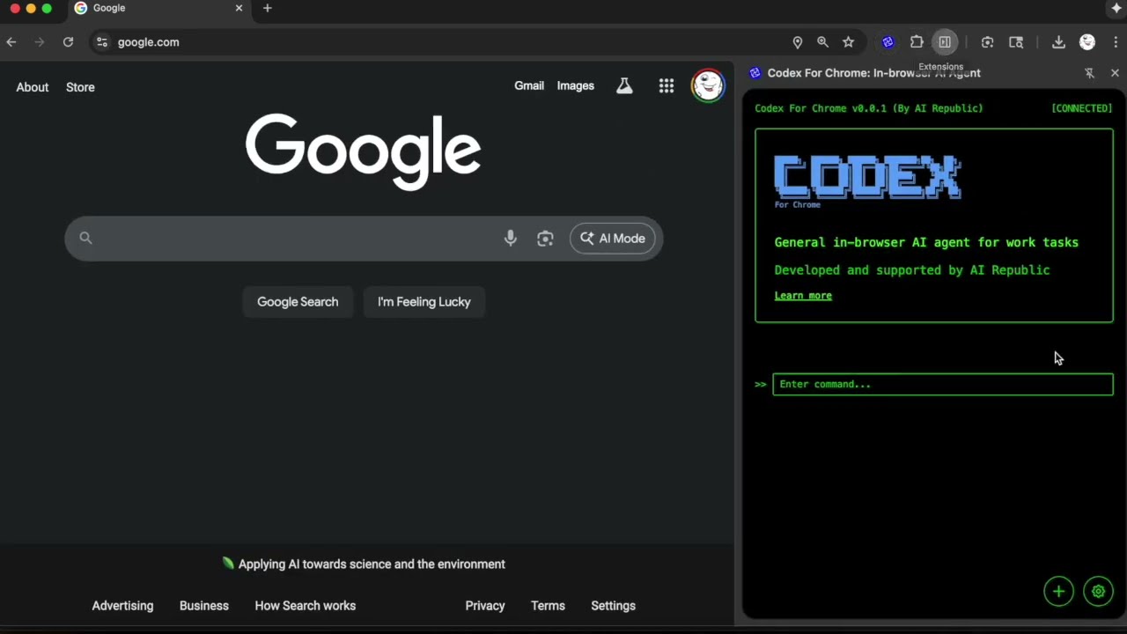Open the Codex For Chrome extension icon
This screenshot has width=1127, height=634.
pos(888,42)
